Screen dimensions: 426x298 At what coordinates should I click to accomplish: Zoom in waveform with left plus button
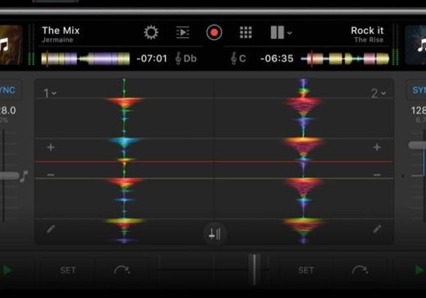51,147
